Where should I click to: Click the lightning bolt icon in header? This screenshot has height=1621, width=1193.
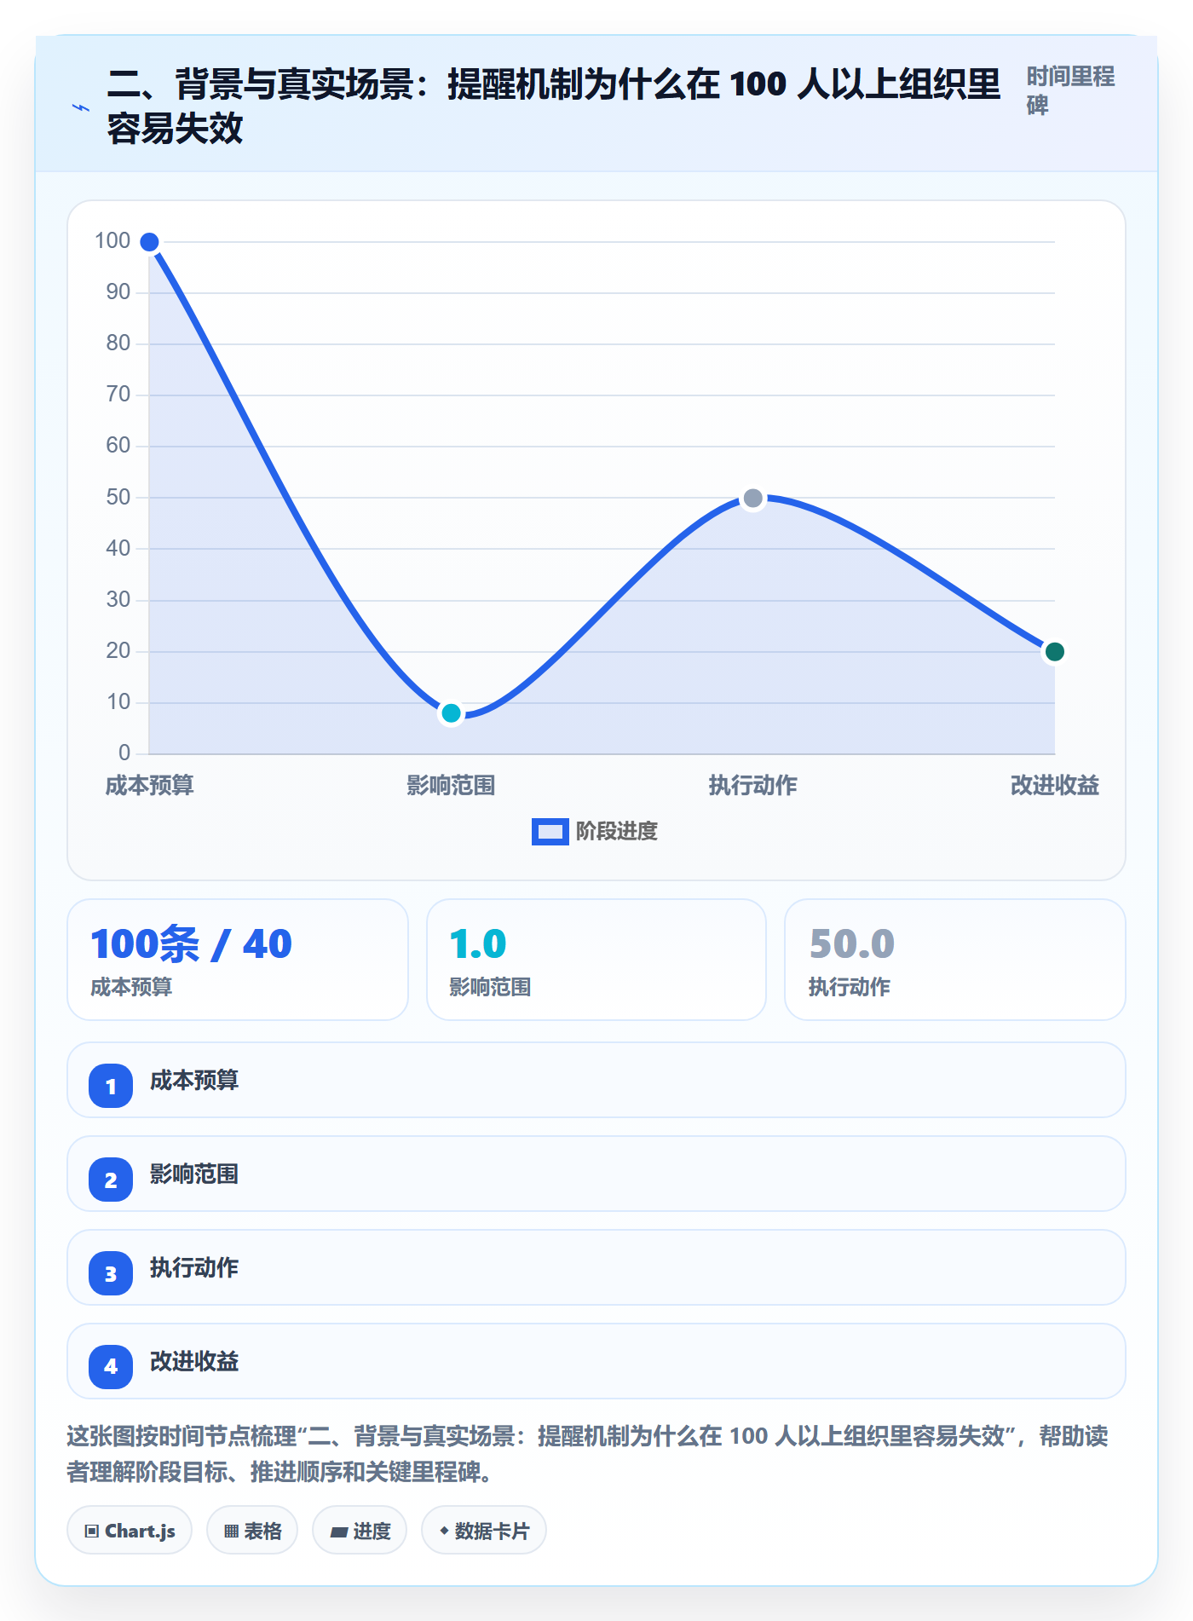point(81,107)
